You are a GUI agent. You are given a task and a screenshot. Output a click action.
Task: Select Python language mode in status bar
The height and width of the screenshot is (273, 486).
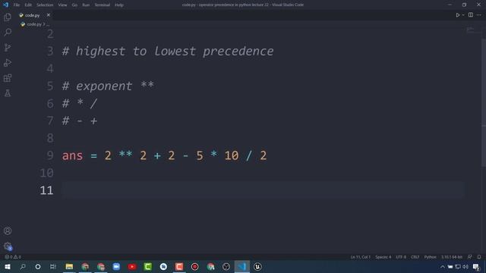(431, 257)
